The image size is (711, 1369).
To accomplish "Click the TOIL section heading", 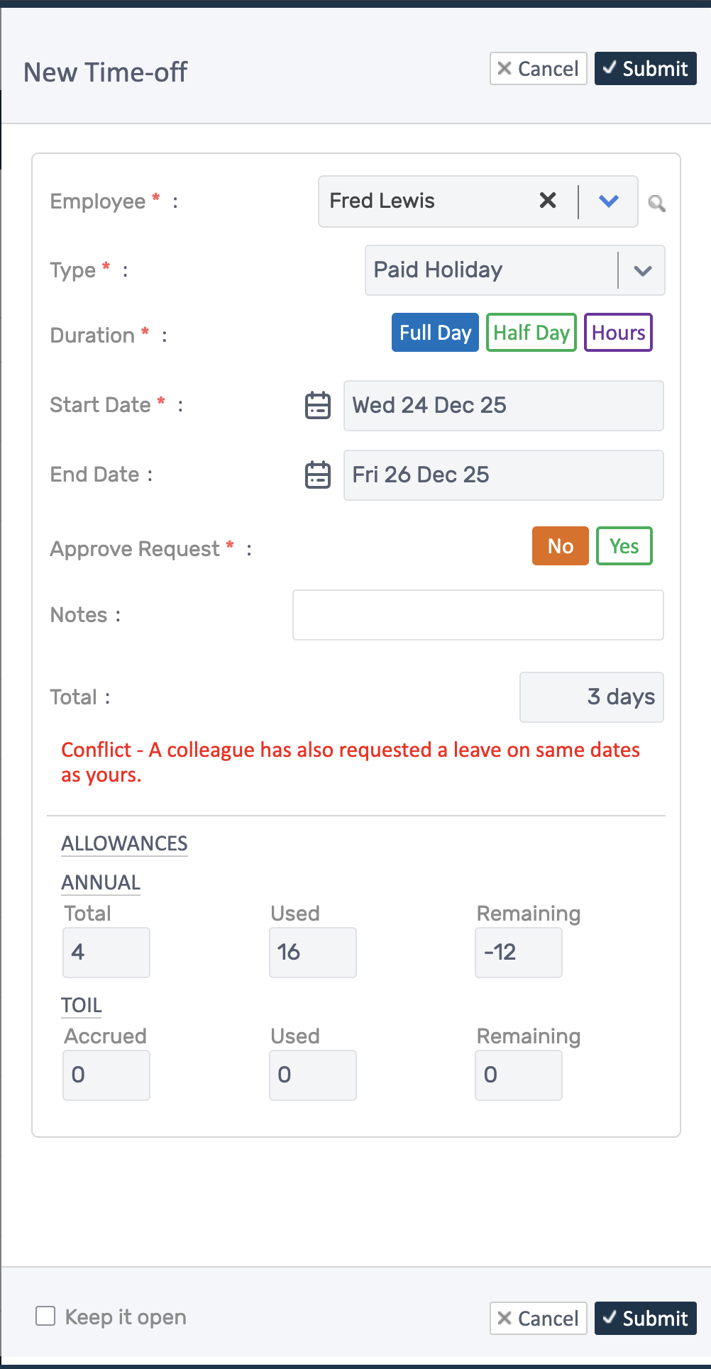I will (x=81, y=1005).
